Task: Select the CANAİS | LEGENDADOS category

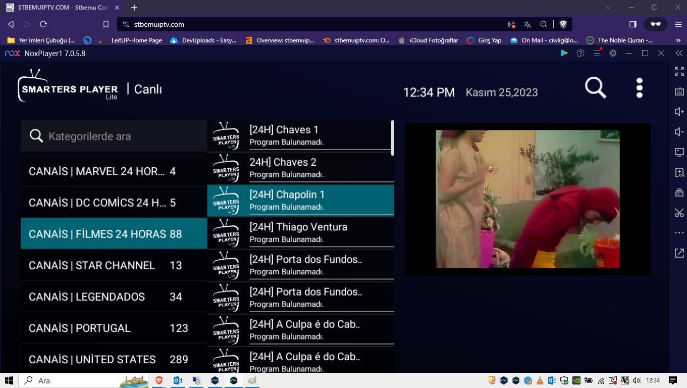Action: point(114,297)
